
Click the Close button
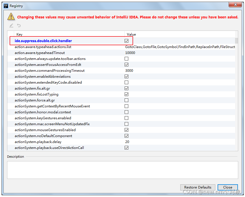228,187
